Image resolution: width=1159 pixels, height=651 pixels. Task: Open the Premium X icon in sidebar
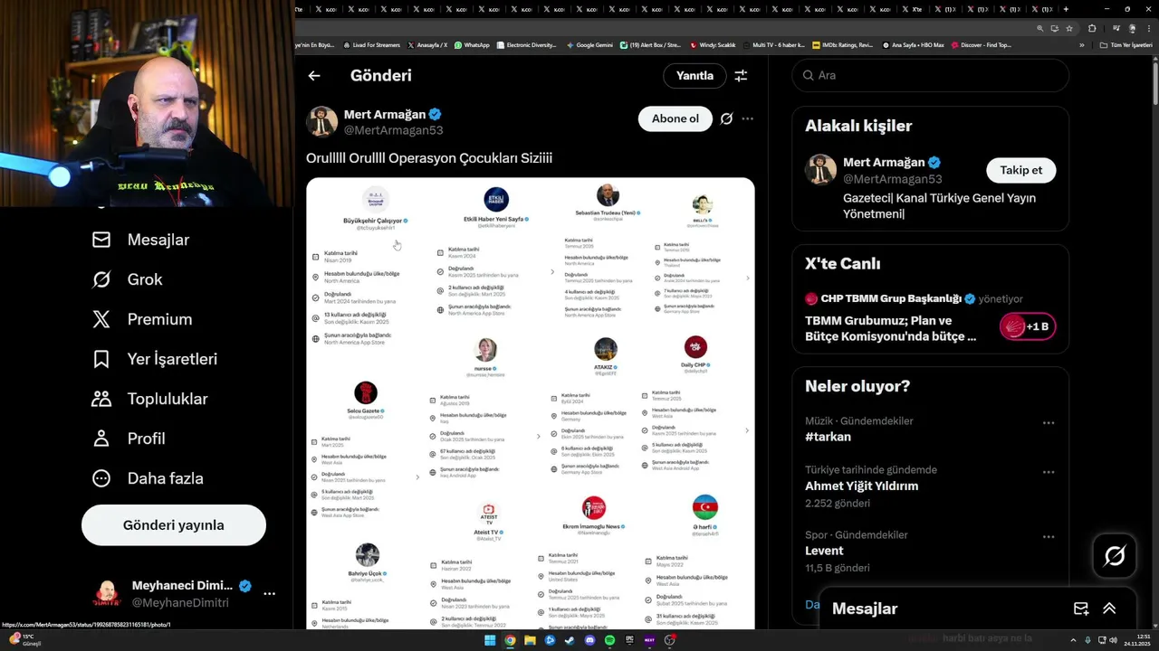(x=101, y=319)
